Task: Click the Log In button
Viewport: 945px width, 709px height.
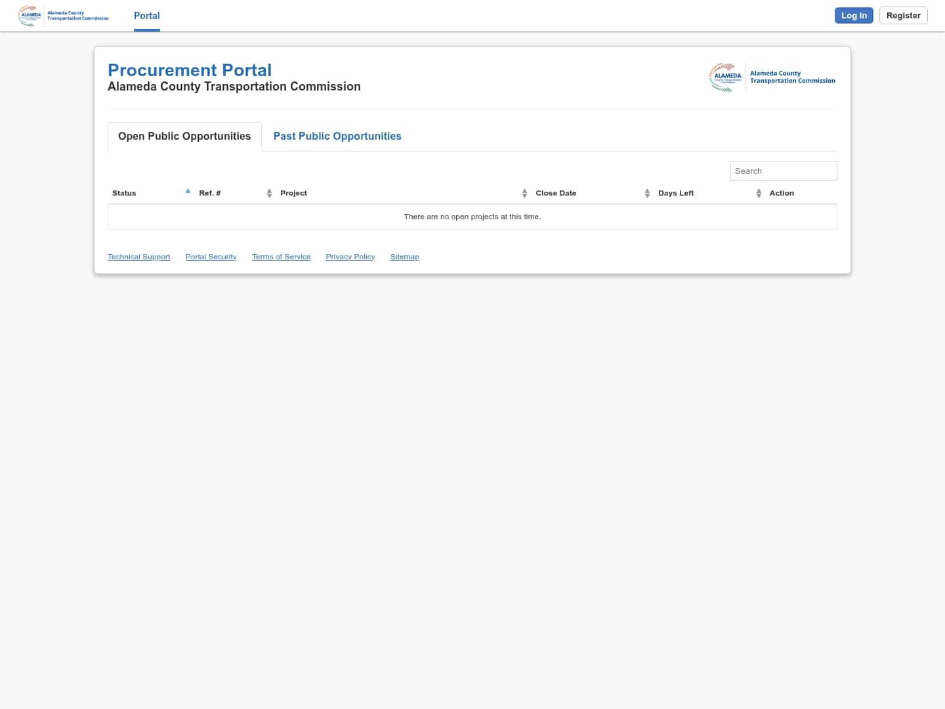Action: pos(854,16)
